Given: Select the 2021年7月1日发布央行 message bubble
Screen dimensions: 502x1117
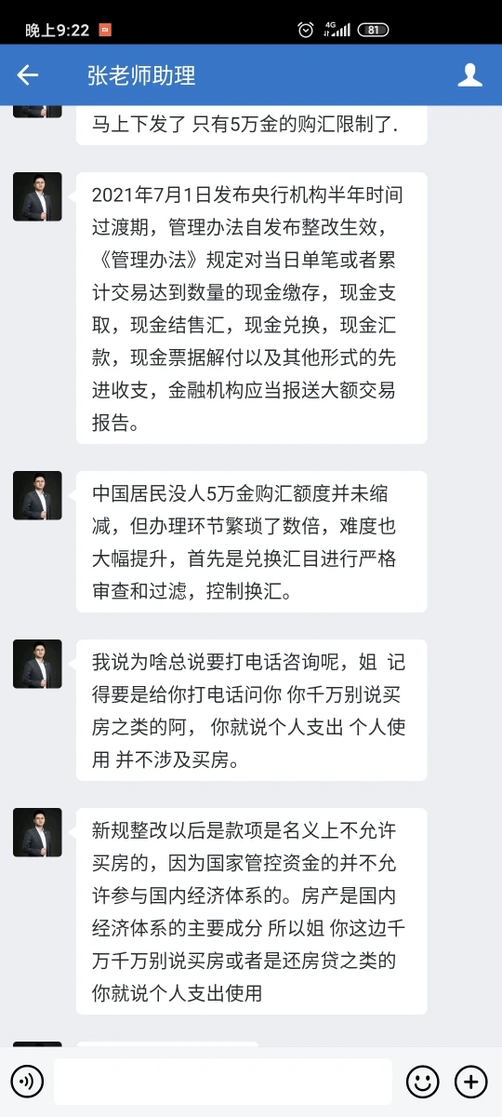Looking at the screenshot, I should 252,308.
